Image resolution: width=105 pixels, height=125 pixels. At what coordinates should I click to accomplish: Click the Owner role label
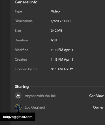(98, 107)
